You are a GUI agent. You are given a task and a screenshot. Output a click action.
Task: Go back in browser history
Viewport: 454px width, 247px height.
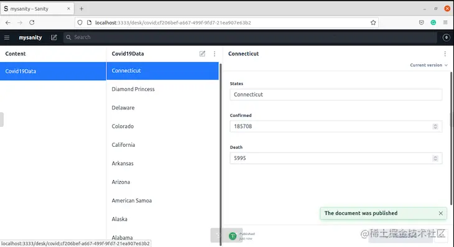click(8, 22)
